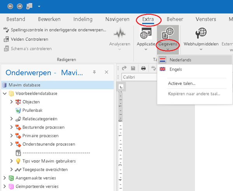Run Spellingscontrole in onderliggende onderwerpen
Screen dimensions: 233x191
(54, 30)
